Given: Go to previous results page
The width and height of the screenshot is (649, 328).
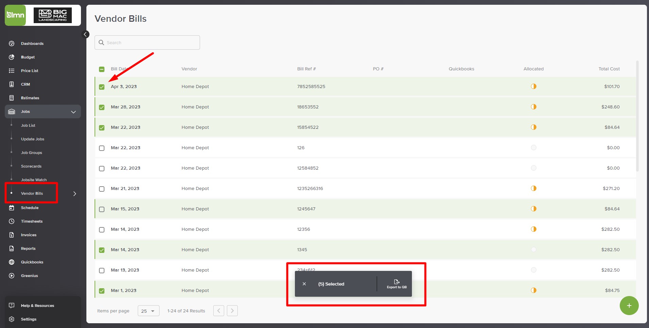Looking at the screenshot, I should tap(219, 311).
